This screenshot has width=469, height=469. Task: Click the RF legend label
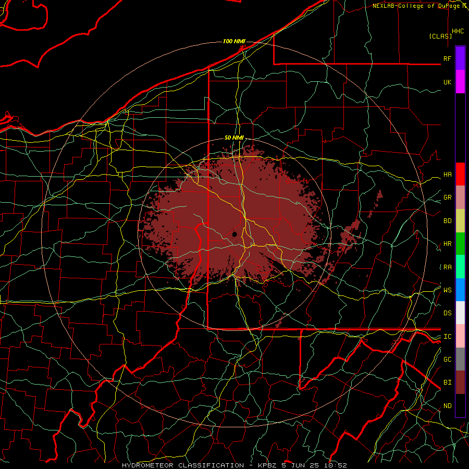[447, 58]
